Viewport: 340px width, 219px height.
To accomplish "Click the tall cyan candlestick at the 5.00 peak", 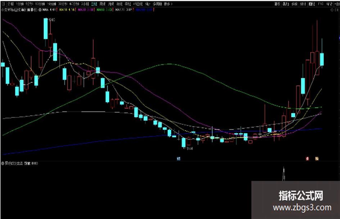I will click(46, 29).
